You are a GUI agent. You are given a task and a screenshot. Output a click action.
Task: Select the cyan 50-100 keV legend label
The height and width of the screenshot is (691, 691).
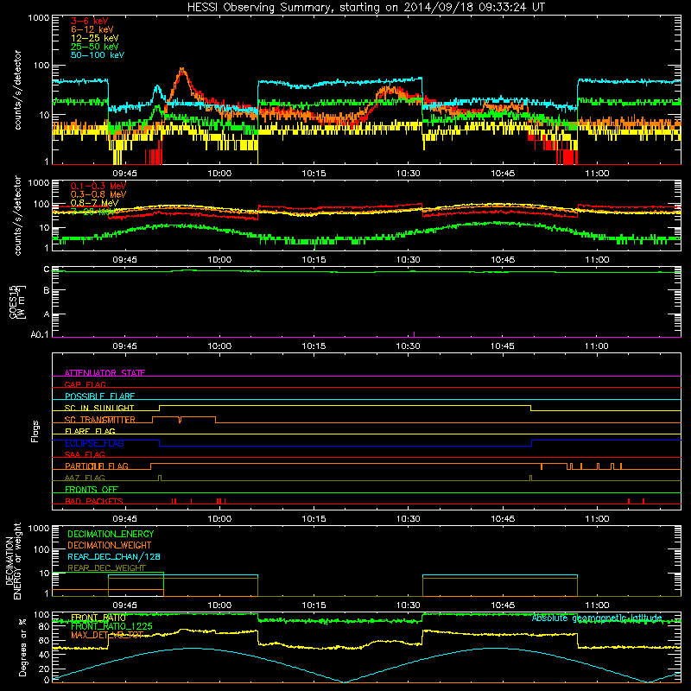[x=98, y=55]
